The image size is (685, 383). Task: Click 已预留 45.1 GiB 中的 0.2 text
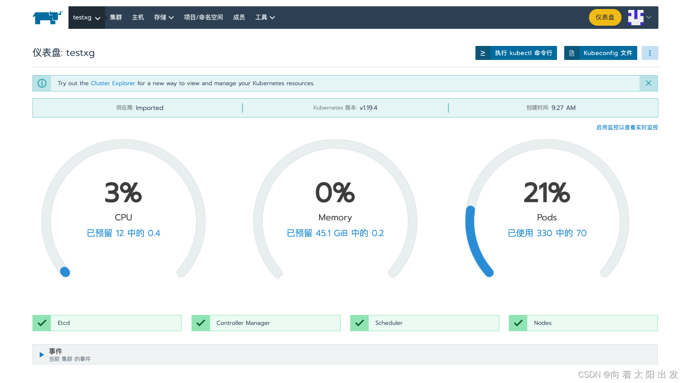[335, 233]
